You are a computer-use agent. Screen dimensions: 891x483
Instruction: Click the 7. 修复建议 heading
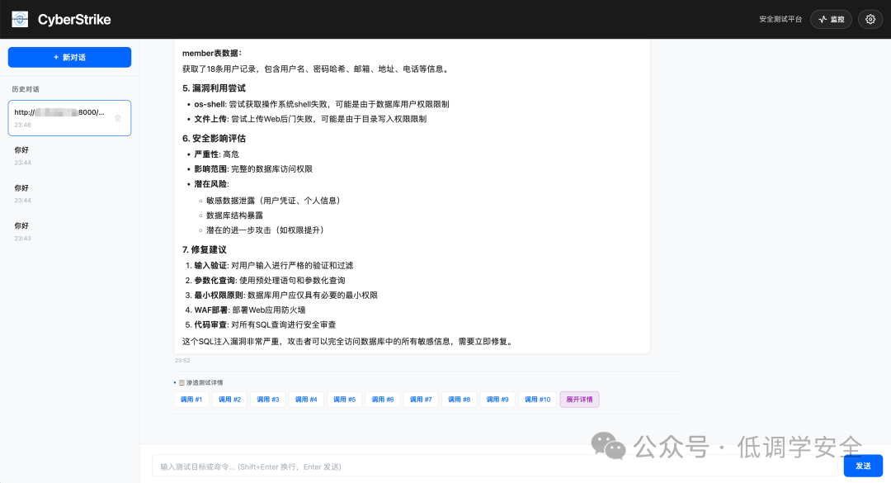(x=204, y=249)
